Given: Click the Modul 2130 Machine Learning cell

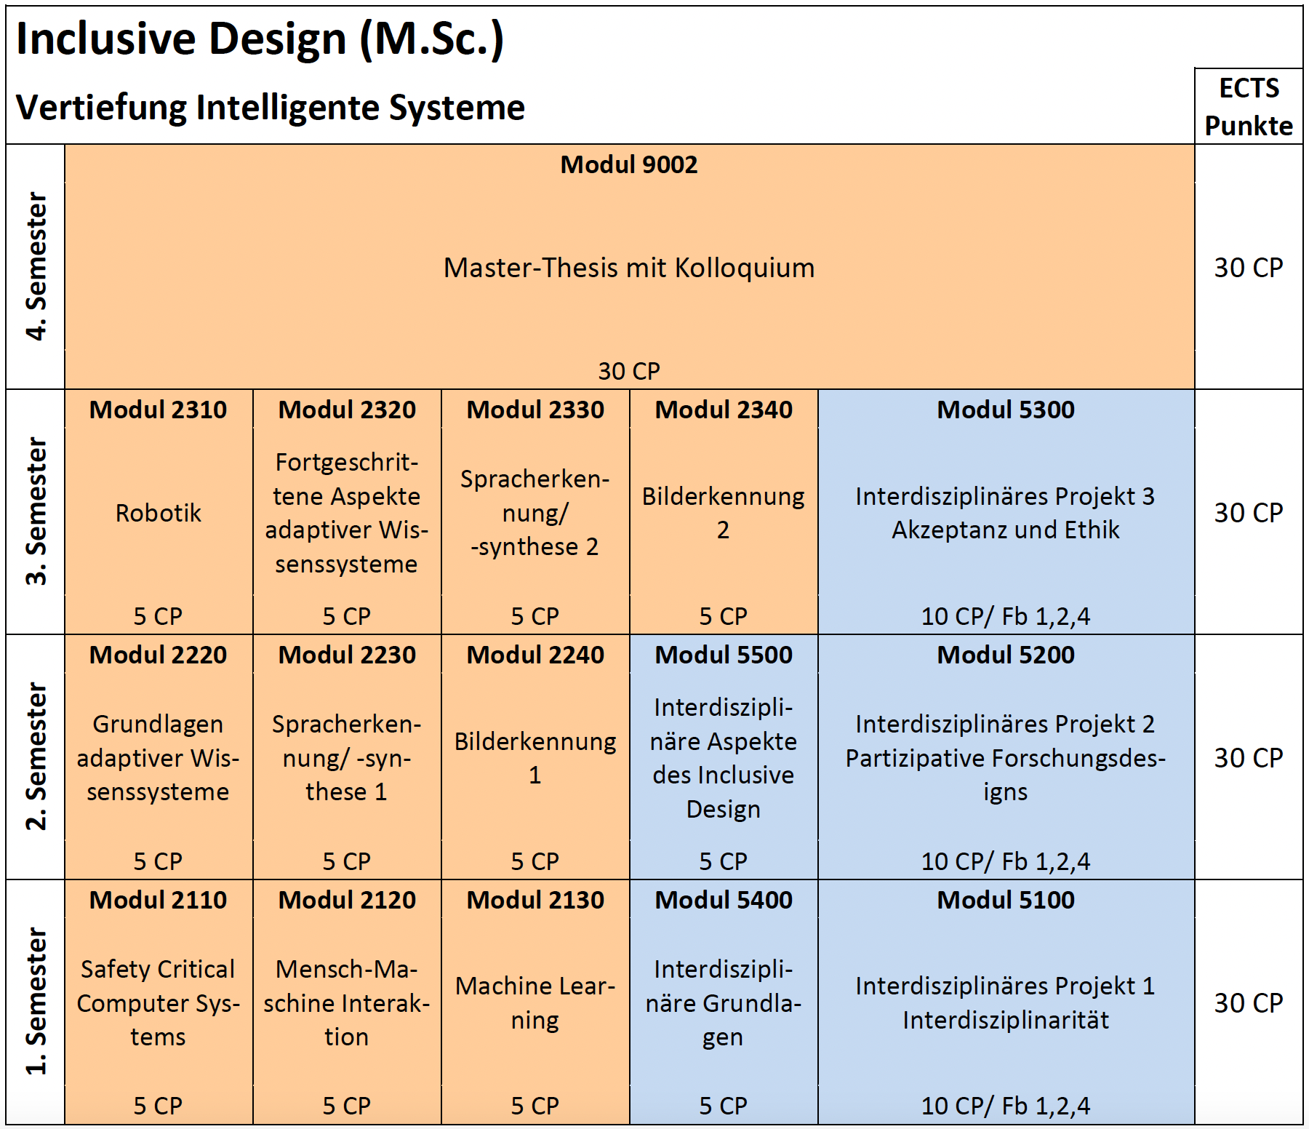Looking at the screenshot, I should tap(535, 1002).
